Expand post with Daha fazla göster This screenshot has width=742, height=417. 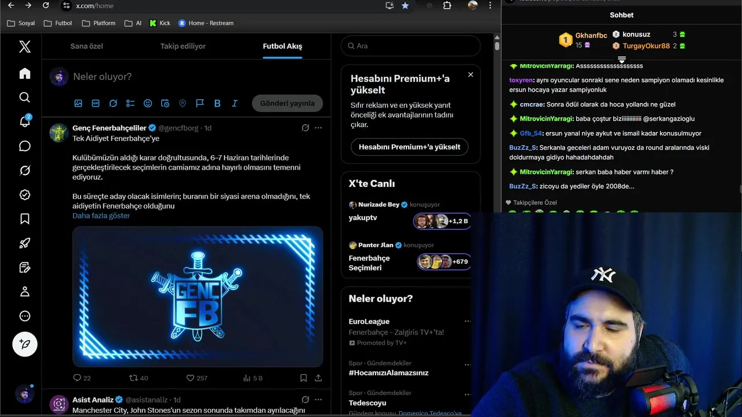pyautogui.click(x=101, y=215)
